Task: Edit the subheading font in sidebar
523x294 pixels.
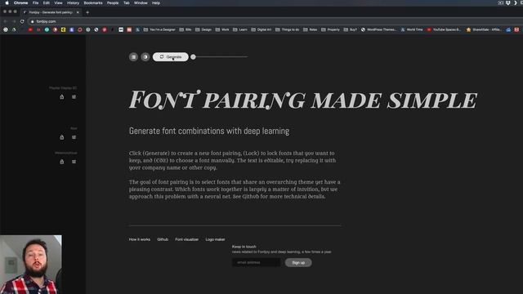Action: point(74,137)
